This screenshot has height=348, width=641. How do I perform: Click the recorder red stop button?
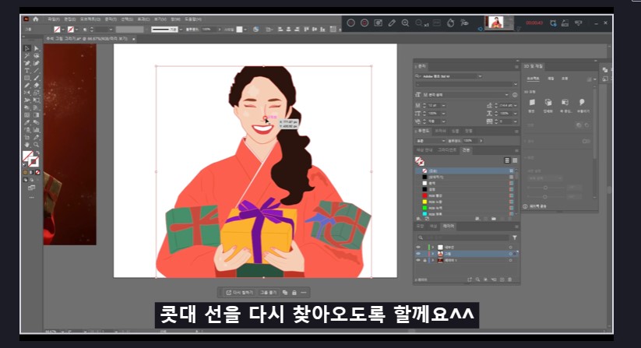click(x=365, y=23)
